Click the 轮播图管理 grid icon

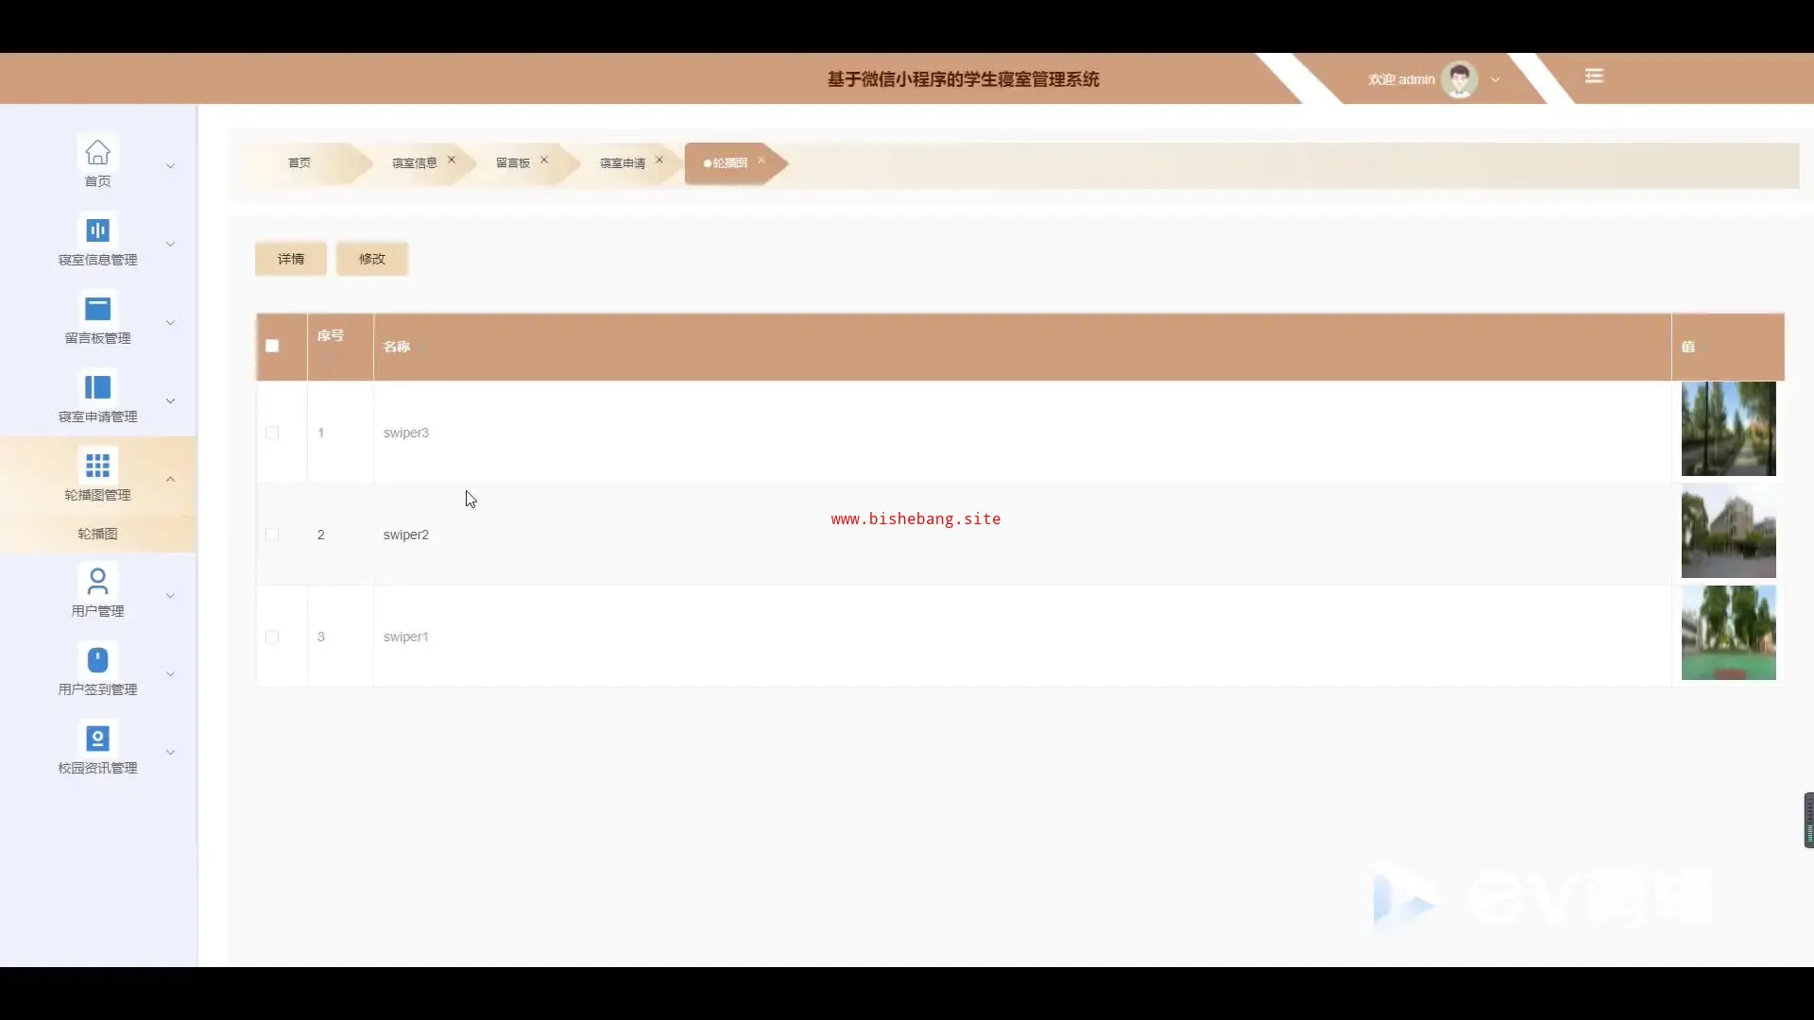[97, 466]
